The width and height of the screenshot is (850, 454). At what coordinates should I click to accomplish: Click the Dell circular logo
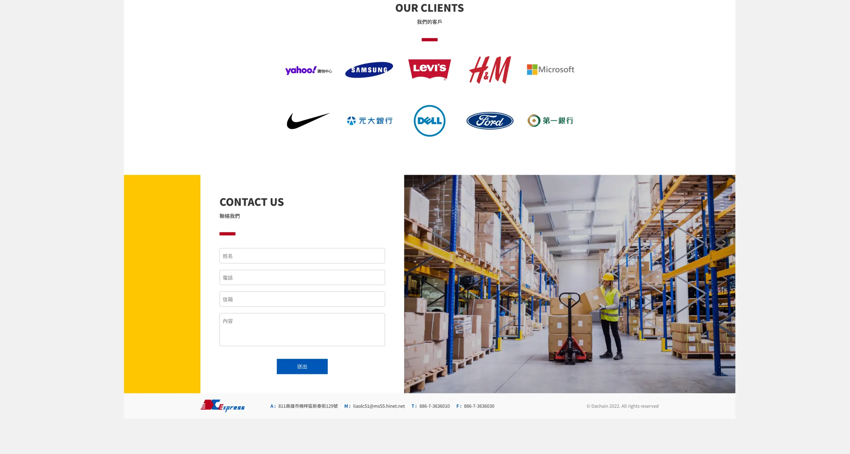(x=429, y=121)
